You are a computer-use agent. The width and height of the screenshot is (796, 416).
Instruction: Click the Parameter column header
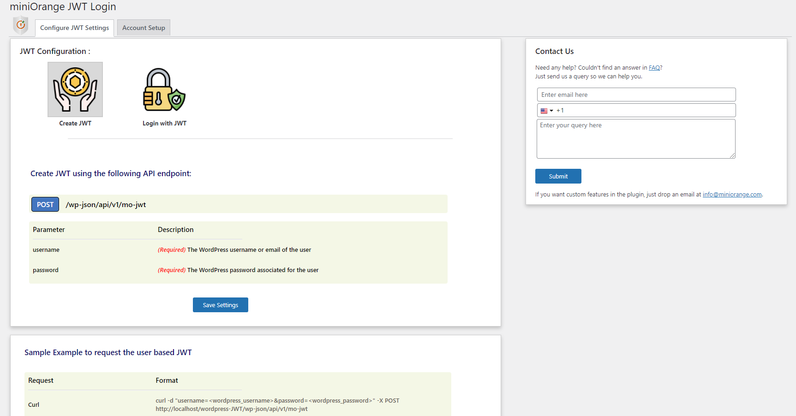(49, 230)
